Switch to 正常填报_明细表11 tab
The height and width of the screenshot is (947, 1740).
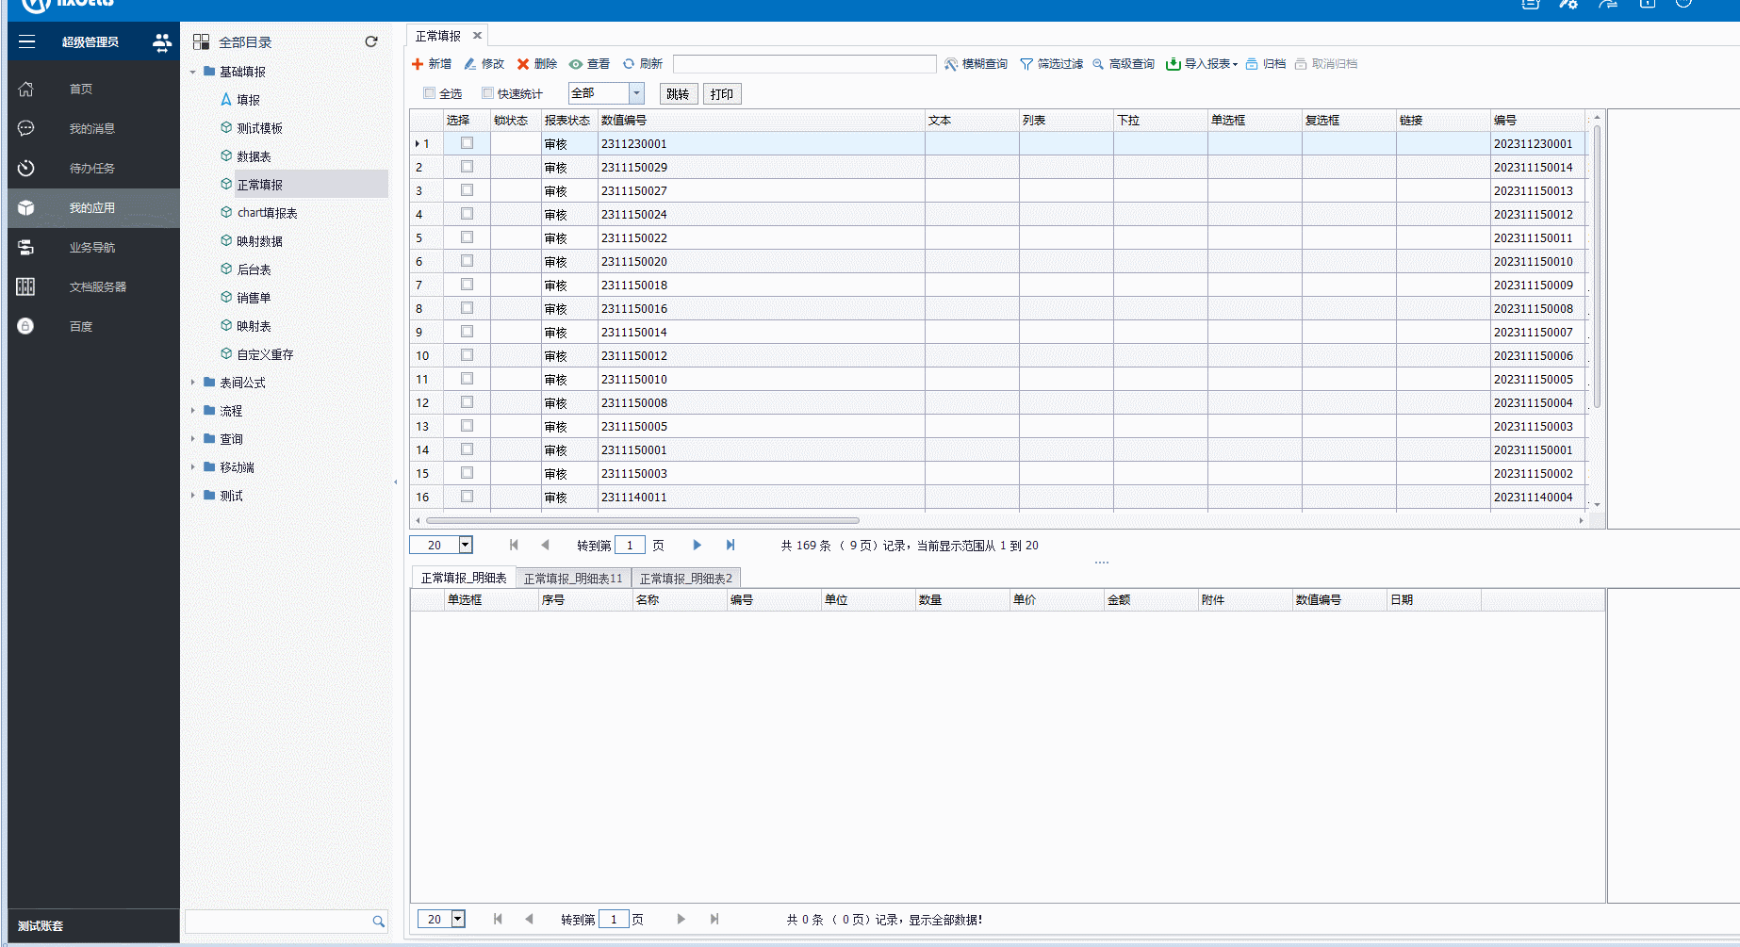(573, 579)
